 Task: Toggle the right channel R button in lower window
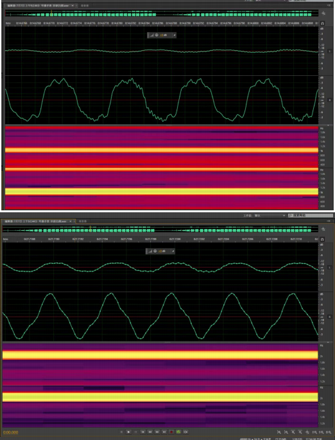[329, 316]
